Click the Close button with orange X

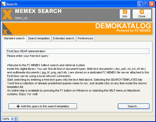coord(142,14)
